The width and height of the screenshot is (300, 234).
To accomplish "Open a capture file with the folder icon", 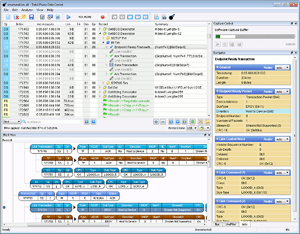I will click(x=24, y=17).
